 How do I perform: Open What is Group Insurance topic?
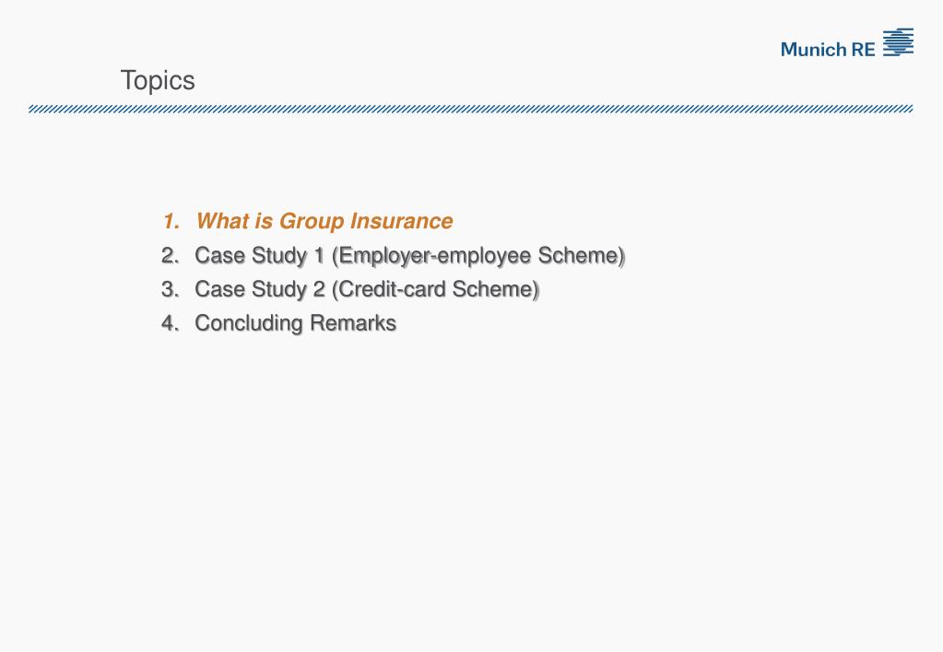point(324,221)
